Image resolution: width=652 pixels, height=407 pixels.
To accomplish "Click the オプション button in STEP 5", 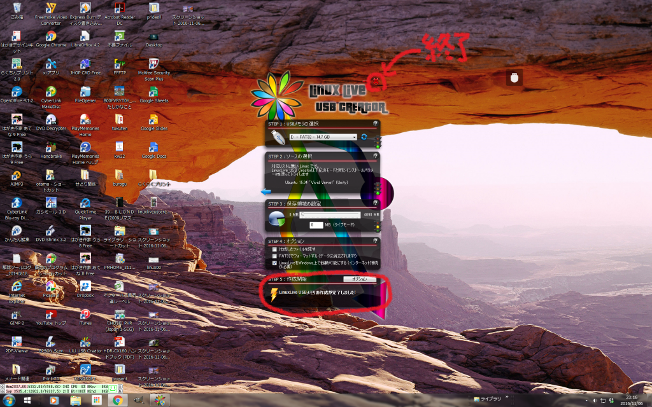I will tap(358, 279).
